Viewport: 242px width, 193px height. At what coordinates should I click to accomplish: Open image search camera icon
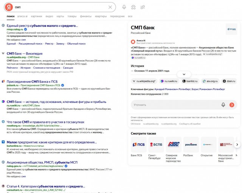(x=133, y=7)
